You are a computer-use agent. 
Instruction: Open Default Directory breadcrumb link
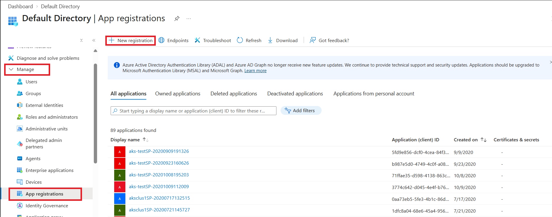tap(60, 6)
